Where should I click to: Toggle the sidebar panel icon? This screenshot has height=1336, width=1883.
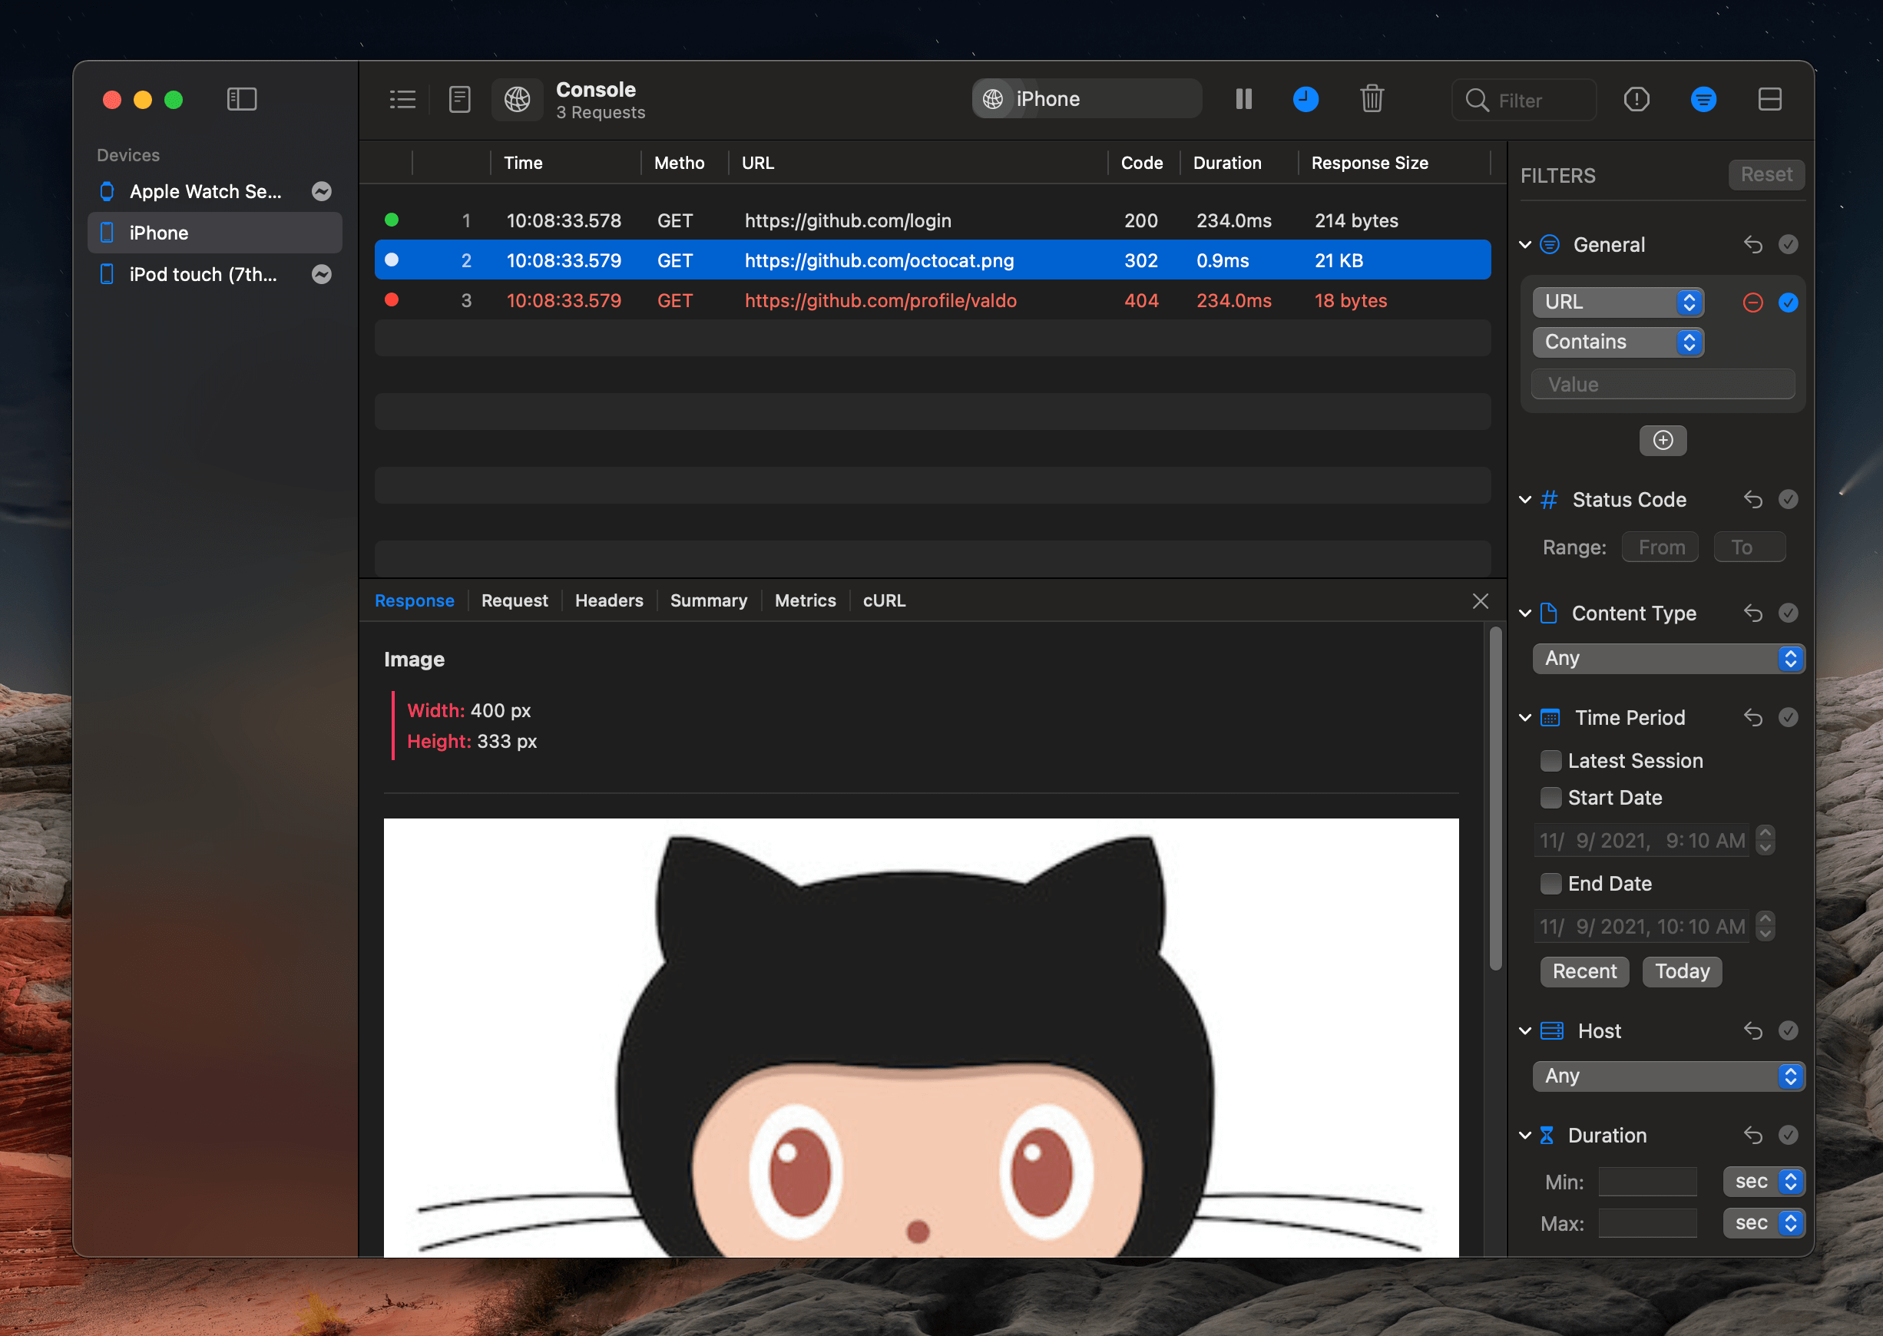242,100
